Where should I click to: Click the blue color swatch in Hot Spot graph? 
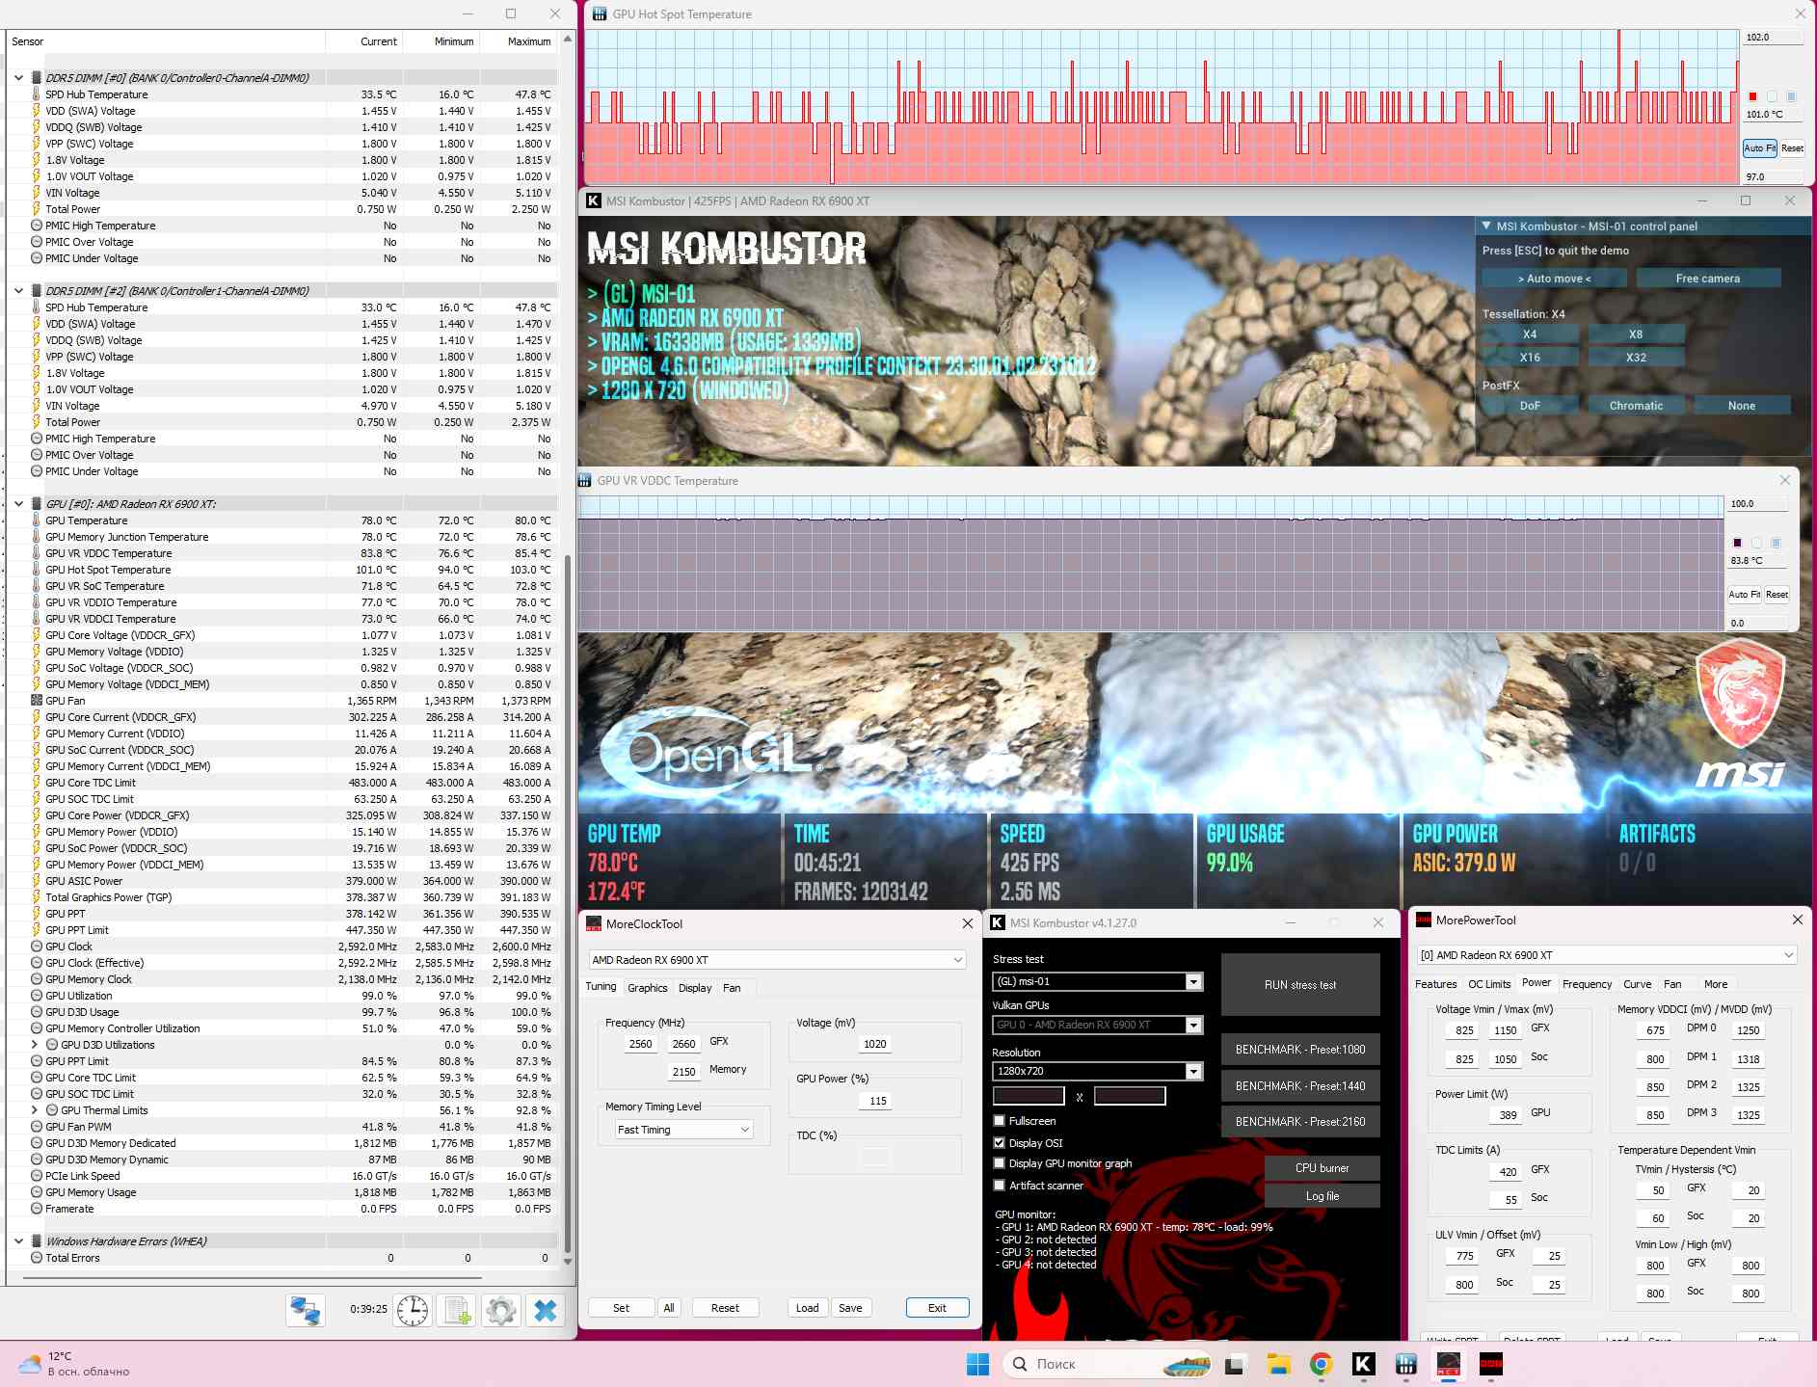click(1791, 96)
